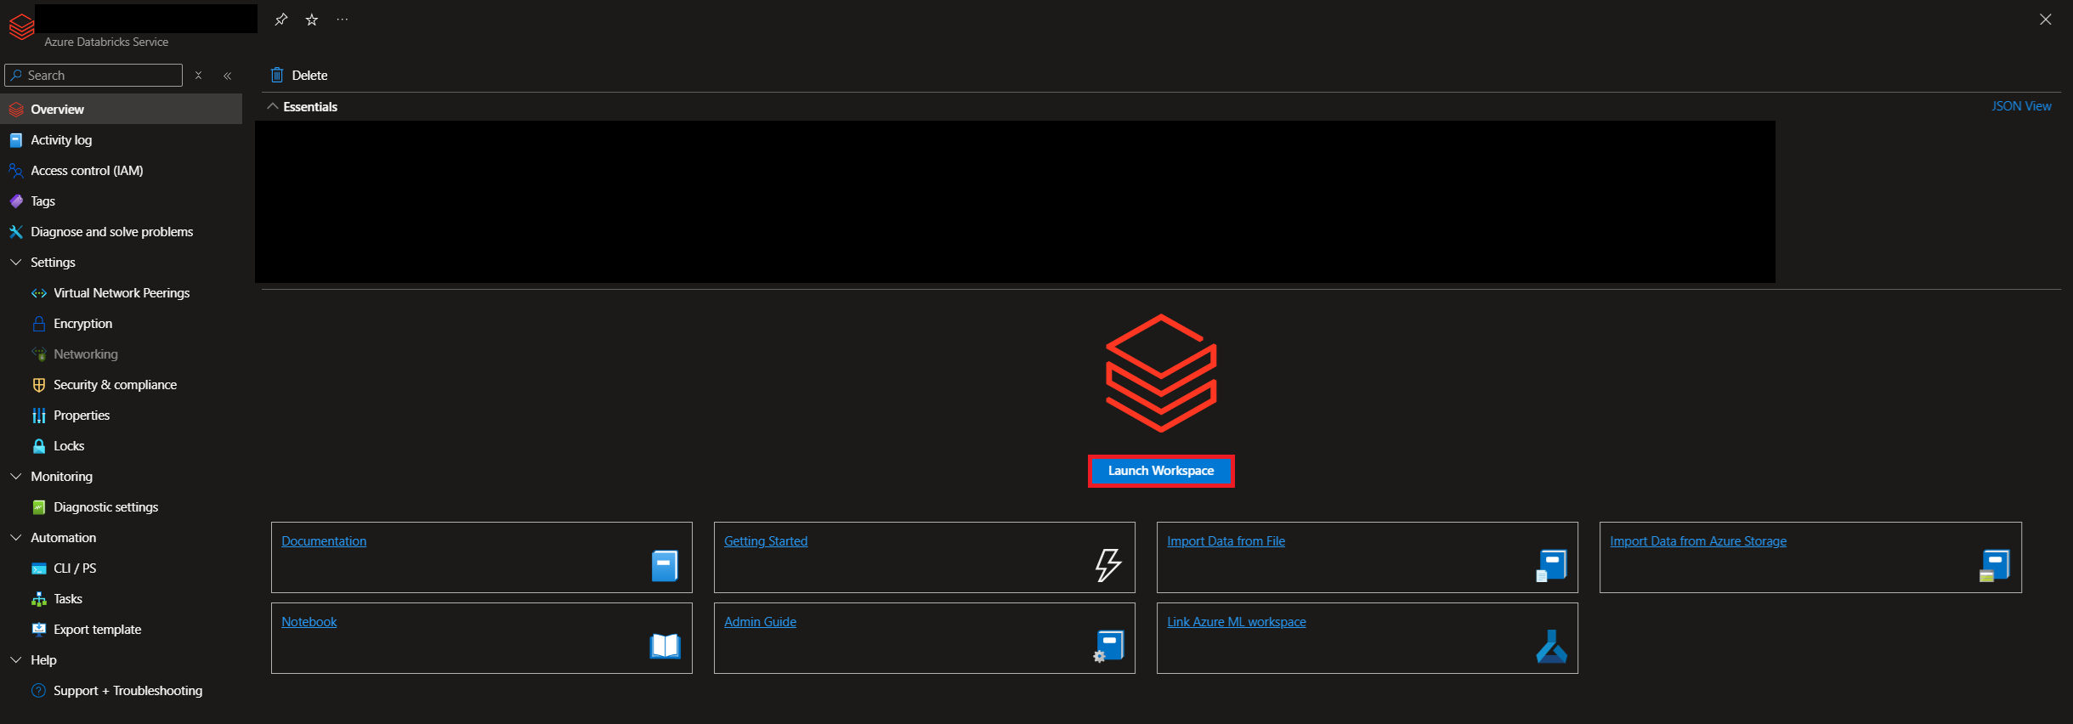Click the Properties bars icon
This screenshot has width=2073, height=724.
coord(39,416)
